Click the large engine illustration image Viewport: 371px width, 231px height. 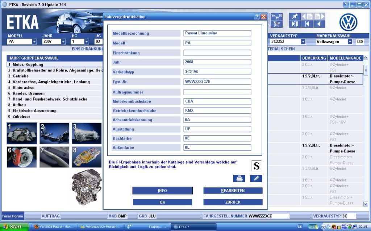(x=87, y=187)
